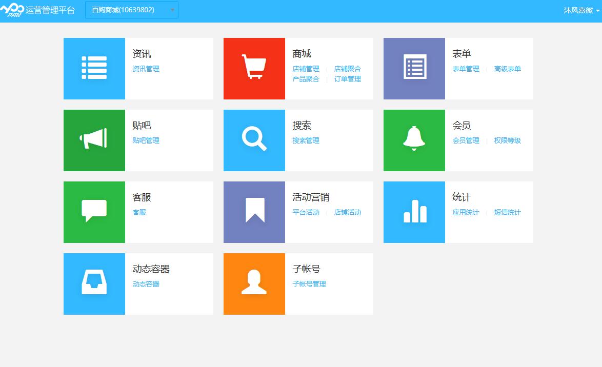The width and height of the screenshot is (602, 367).
Task: Click the 资讯 list icon tile
Action: click(94, 69)
